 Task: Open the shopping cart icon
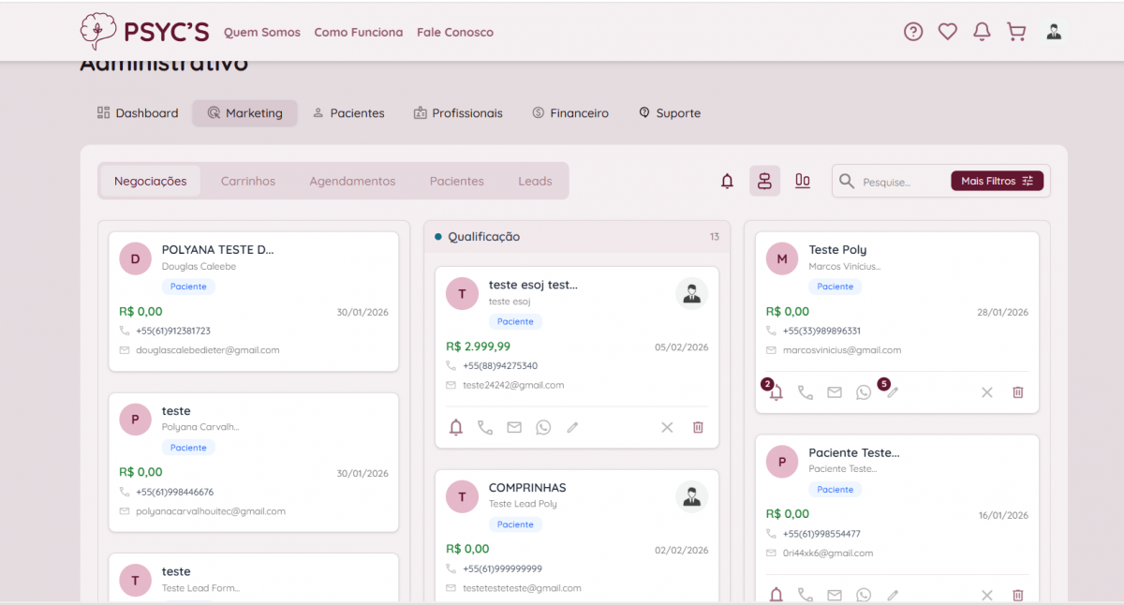click(1016, 32)
